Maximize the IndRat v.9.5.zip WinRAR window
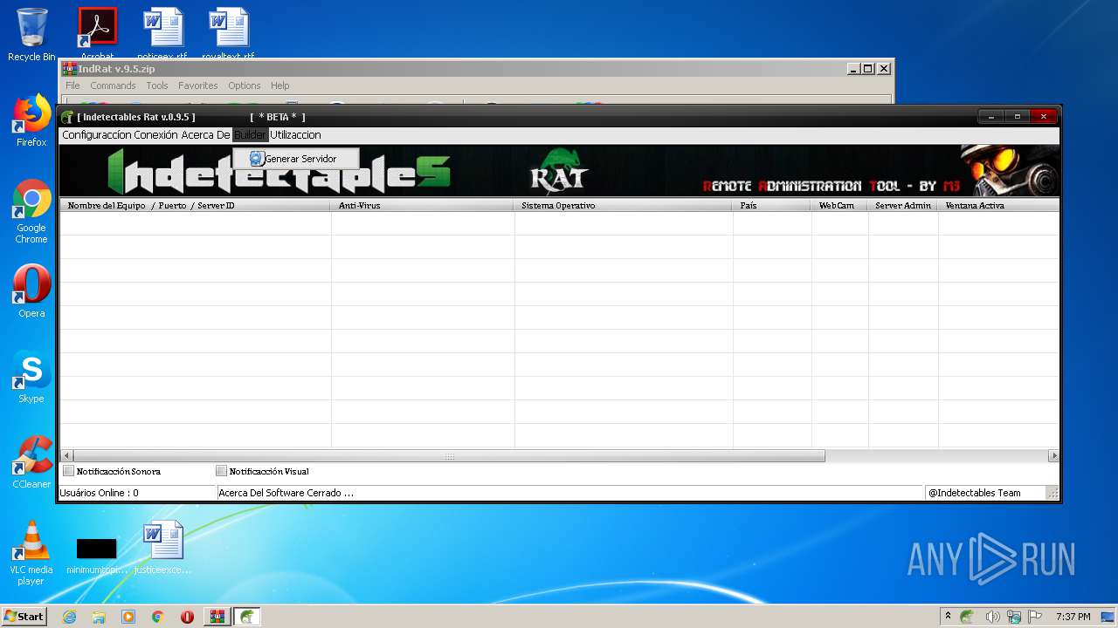The image size is (1118, 628). coord(867,69)
